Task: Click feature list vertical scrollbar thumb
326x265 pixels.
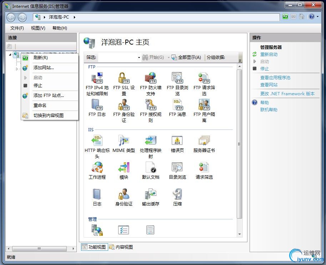Action: [x=240, y=144]
